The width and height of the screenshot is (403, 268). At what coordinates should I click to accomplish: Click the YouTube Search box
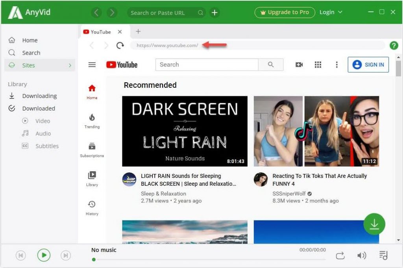(207, 65)
